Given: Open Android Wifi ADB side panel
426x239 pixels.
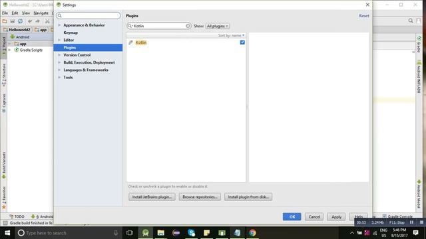Looking at the screenshot, I should point(419,77).
